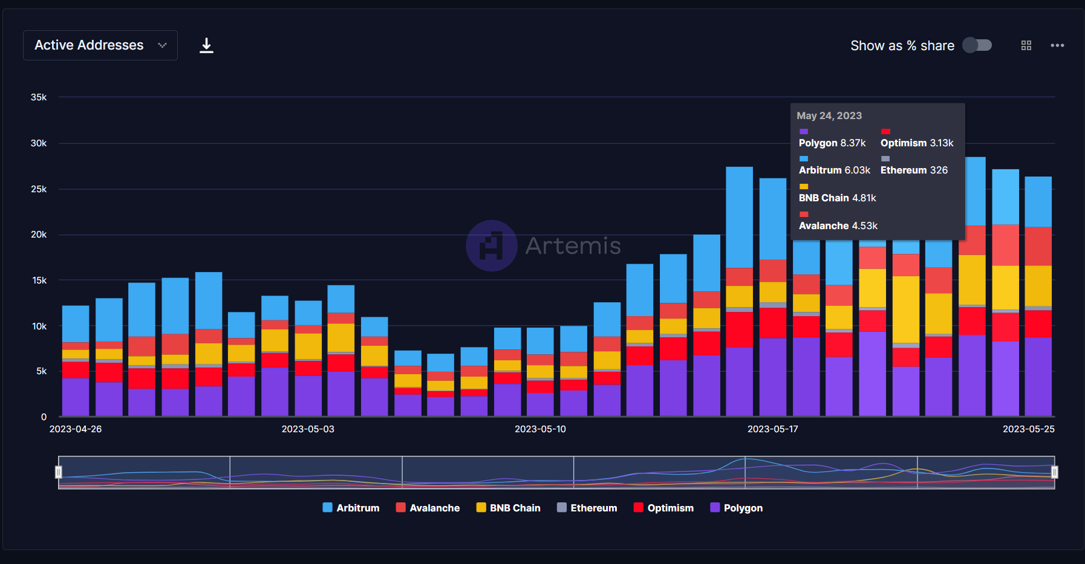Toggle Optimism series in the legend
Screen dimensions: 1085x564
pyautogui.click(x=664, y=508)
